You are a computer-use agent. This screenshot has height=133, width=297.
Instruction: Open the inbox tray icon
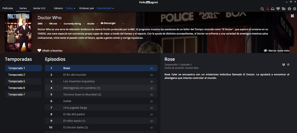[273, 9]
